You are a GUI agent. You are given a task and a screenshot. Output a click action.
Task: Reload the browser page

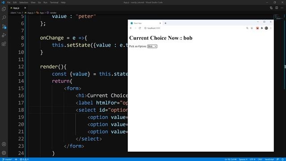(140, 28)
